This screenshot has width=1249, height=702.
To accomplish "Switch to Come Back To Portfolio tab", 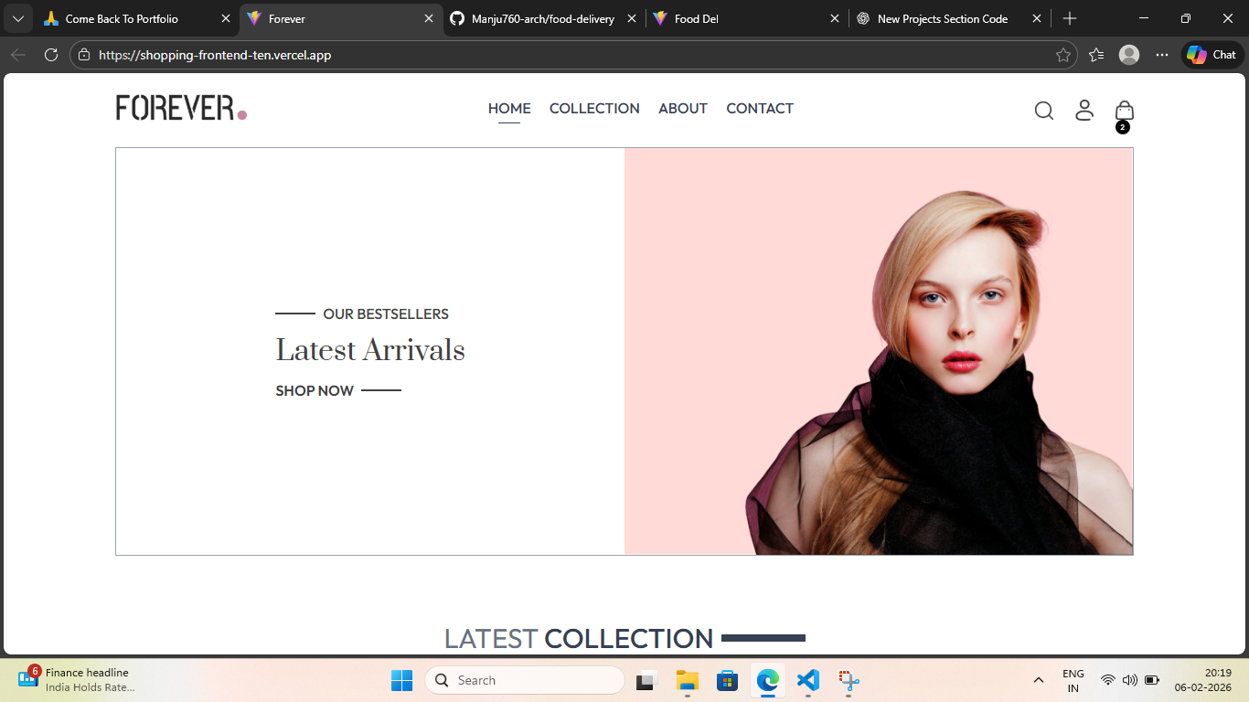I will pyautogui.click(x=128, y=18).
